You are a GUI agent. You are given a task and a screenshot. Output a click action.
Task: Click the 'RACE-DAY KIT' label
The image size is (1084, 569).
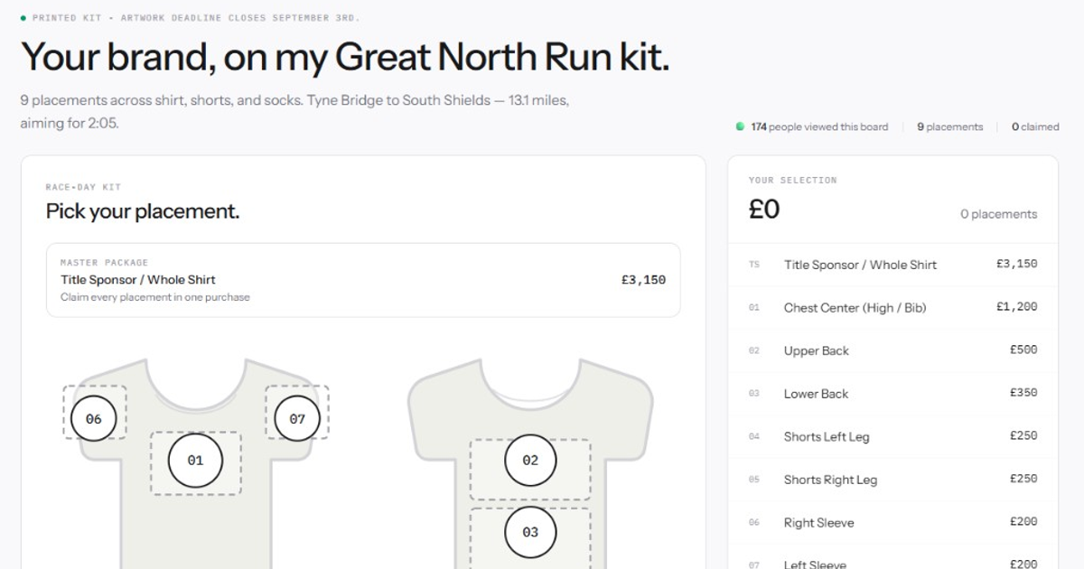[x=83, y=187]
